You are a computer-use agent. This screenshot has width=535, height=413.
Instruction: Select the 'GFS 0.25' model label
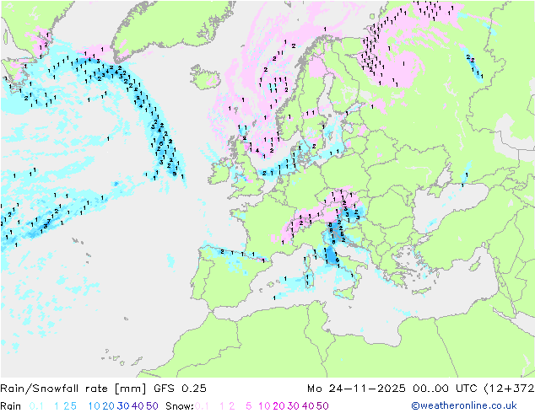tap(180, 389)
